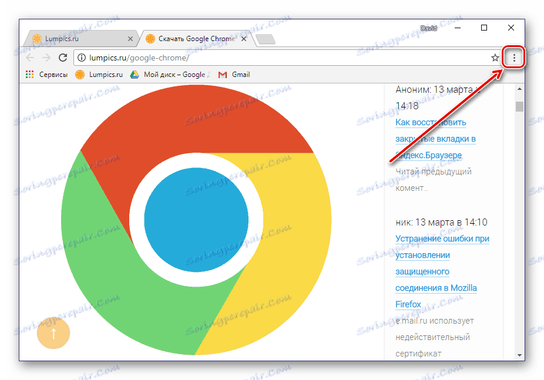Go forward to the next page
This screenshot has width=544, height=380.
coord(46,58)
